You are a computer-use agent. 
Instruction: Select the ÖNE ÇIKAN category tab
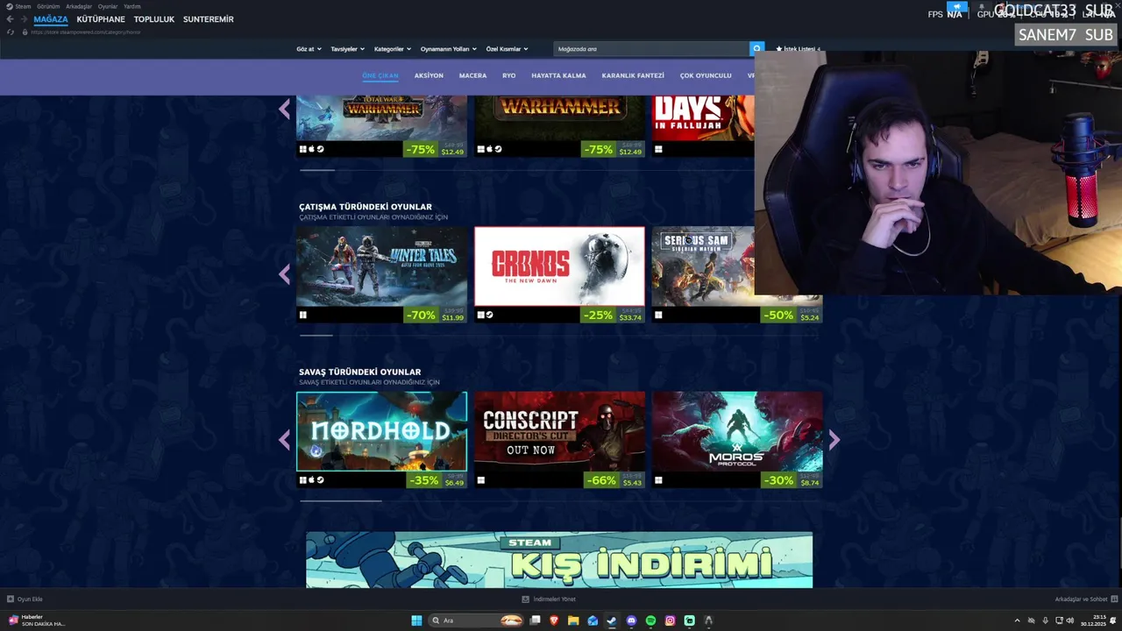(x=380, y=75)
